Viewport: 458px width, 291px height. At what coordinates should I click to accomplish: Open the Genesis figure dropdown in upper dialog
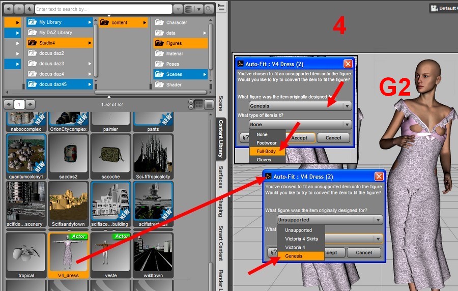coord(300,106)
